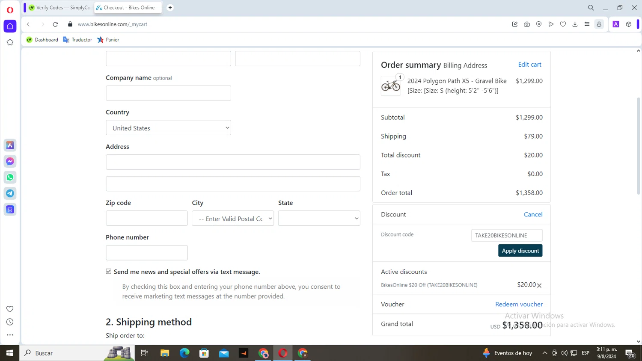Viewport: 642px width, 361px height.
Task: Switch to Verify Codes SimplyCodes tab
Action: pos(60,8)
